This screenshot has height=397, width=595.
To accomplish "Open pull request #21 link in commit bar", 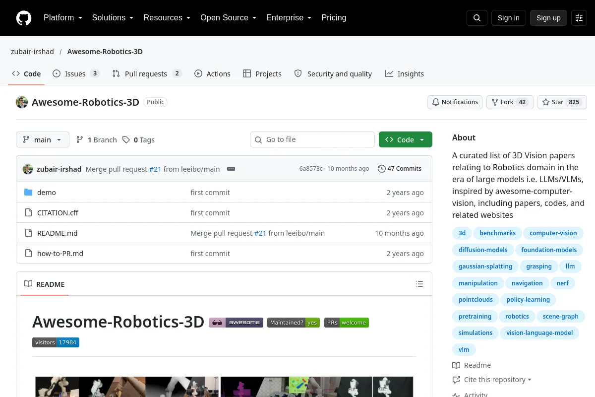I will (x=155, y=169).
